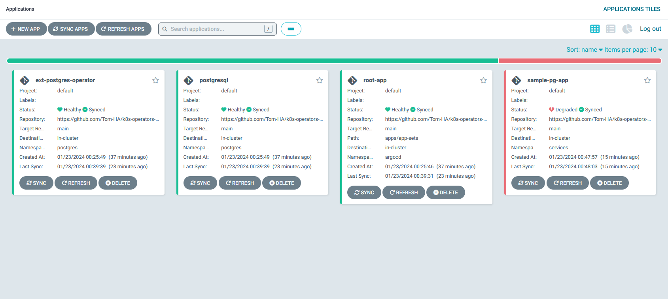This screenshot has width=668, height=299.
Task: Delete the sample-pg-app application
Action: [609, 183]
